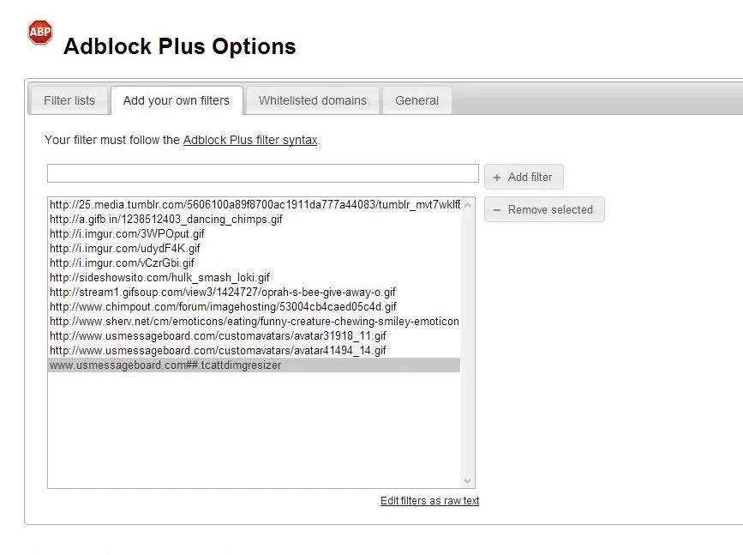Click the filter list scroll-down arrow
Viewport: 743px width, 555px height.
pyautogui.click(x=467, y=481)
